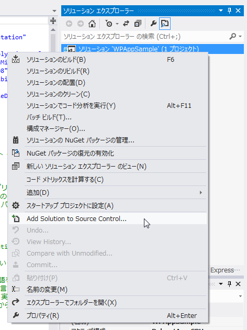The image size is (247, 330).
Task: Pin the Solution Explorer panel (auto hide)
Action: tap(229, 10)
